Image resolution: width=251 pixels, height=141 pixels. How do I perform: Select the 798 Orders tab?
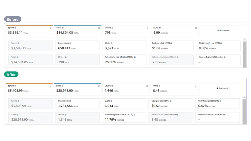click(126, 30)
